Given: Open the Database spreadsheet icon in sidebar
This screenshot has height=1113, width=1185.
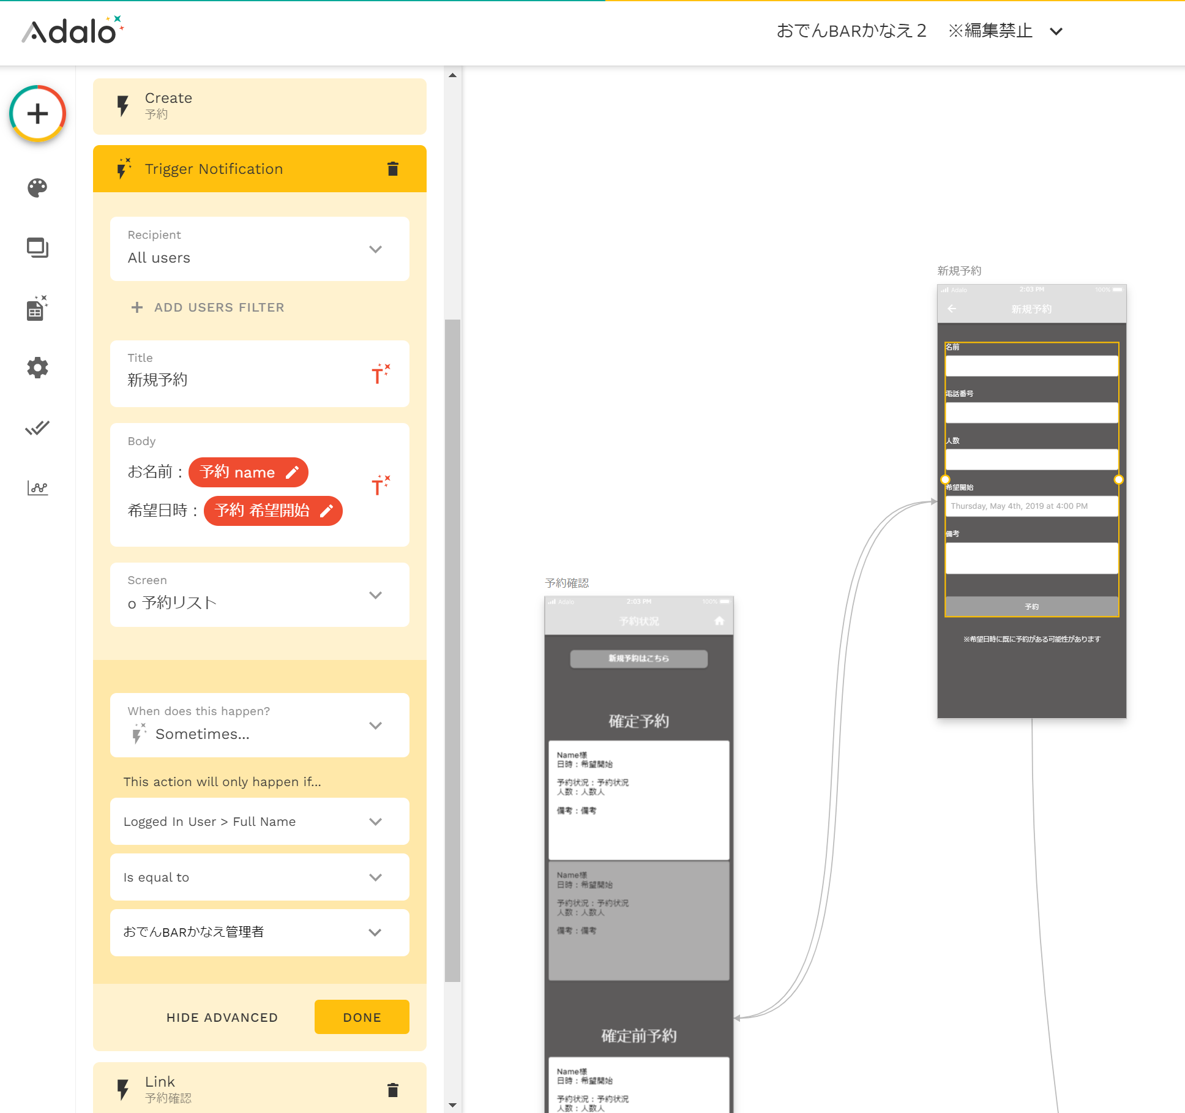Looking at the screenshot, I should [x=37, y=308].
